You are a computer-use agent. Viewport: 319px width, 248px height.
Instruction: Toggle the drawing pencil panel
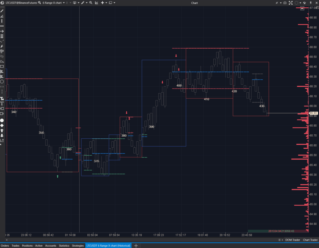pyautogui.click(x=82, y=3)
